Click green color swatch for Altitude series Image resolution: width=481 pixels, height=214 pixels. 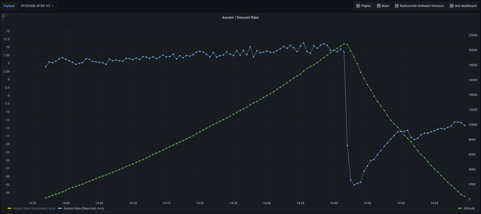pos(459,208)
